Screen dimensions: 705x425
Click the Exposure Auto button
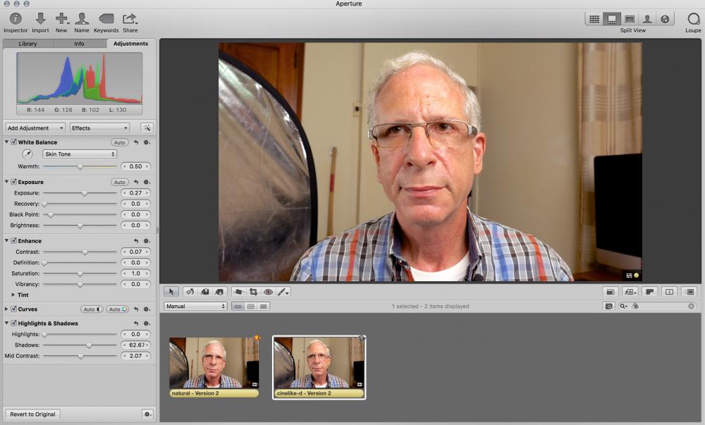coord(119,182)
